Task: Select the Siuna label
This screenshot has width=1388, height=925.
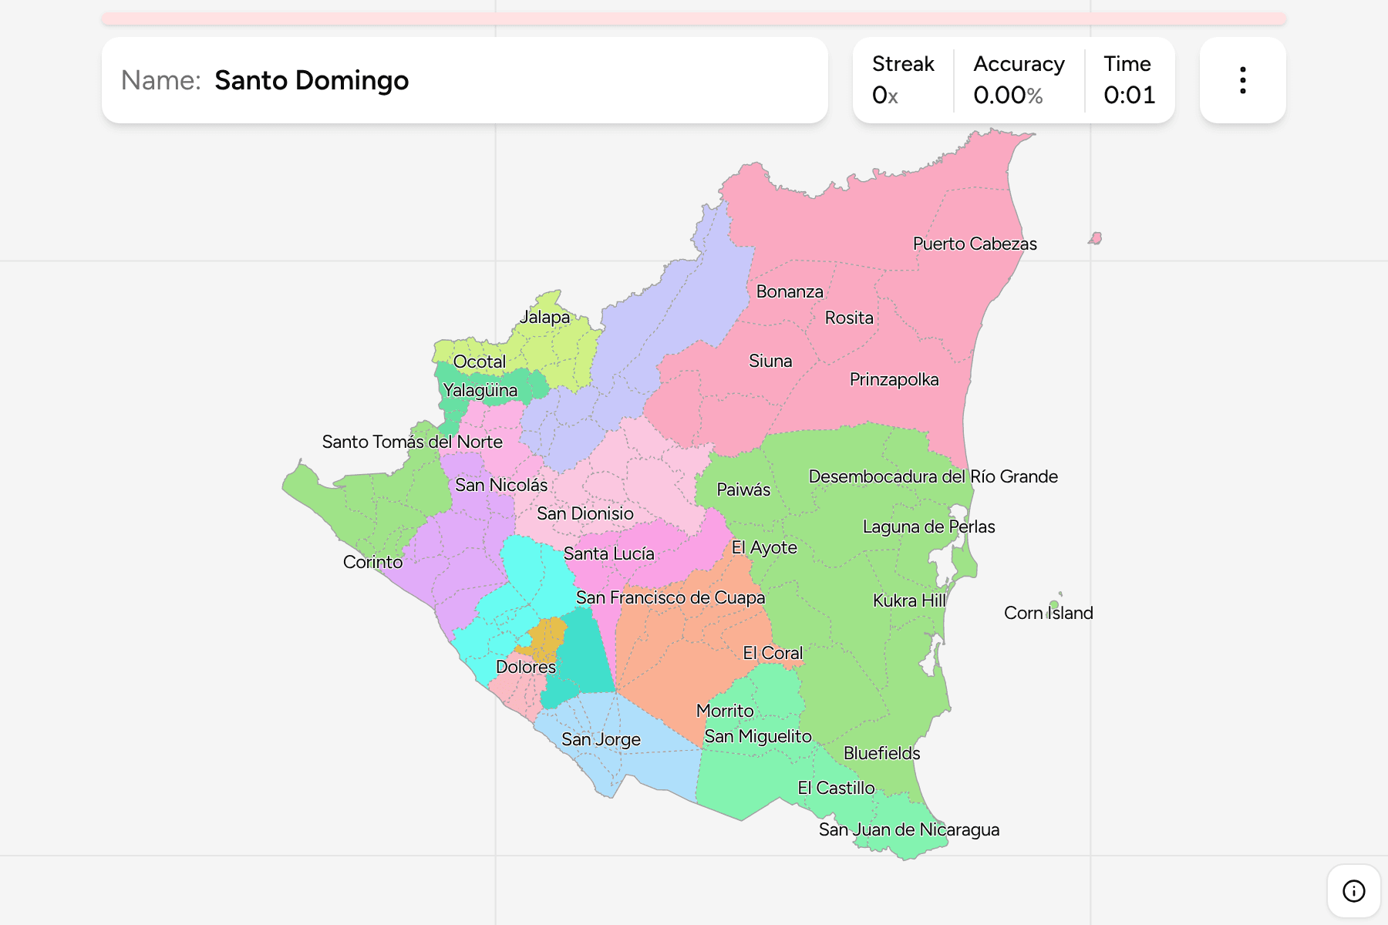Action: pyautogui.click(x=770, y=361)
